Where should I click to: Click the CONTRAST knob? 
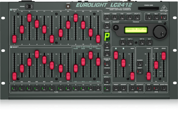point(116,27)
